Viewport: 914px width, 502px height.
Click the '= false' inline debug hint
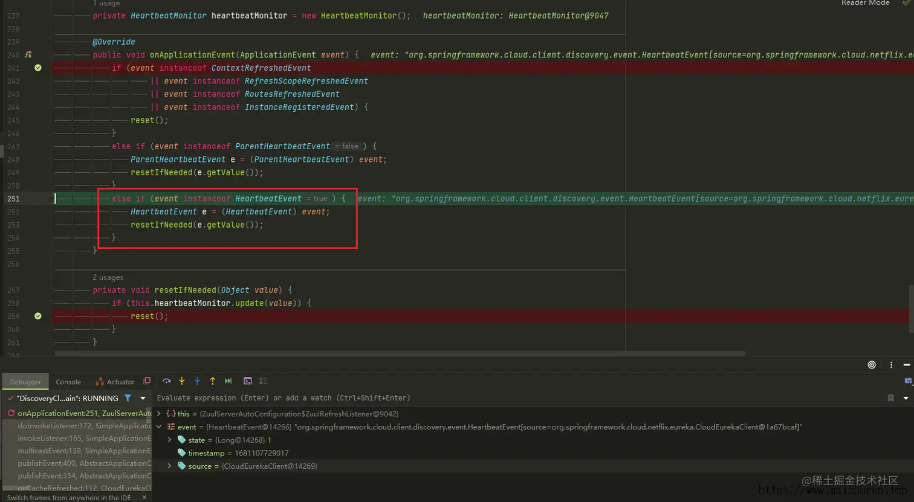click(x=347, y=146)
